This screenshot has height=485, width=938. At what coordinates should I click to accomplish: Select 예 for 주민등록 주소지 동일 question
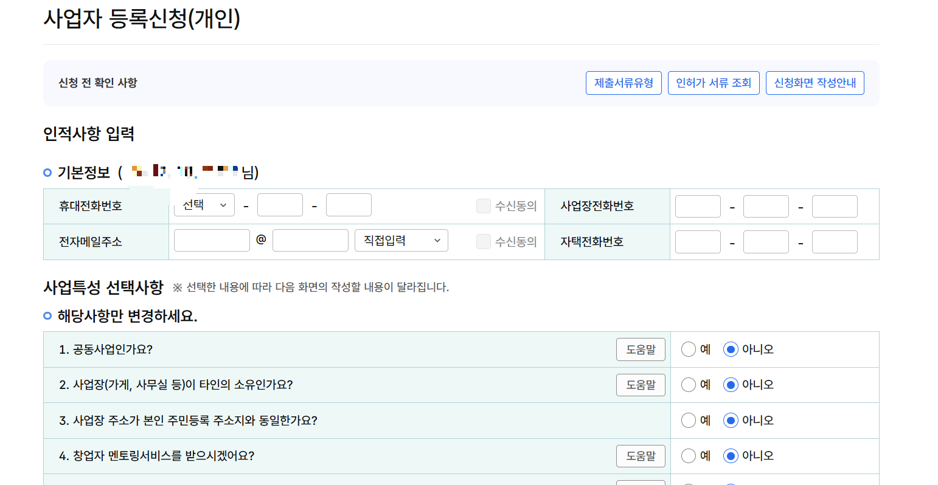coord(689,421)
